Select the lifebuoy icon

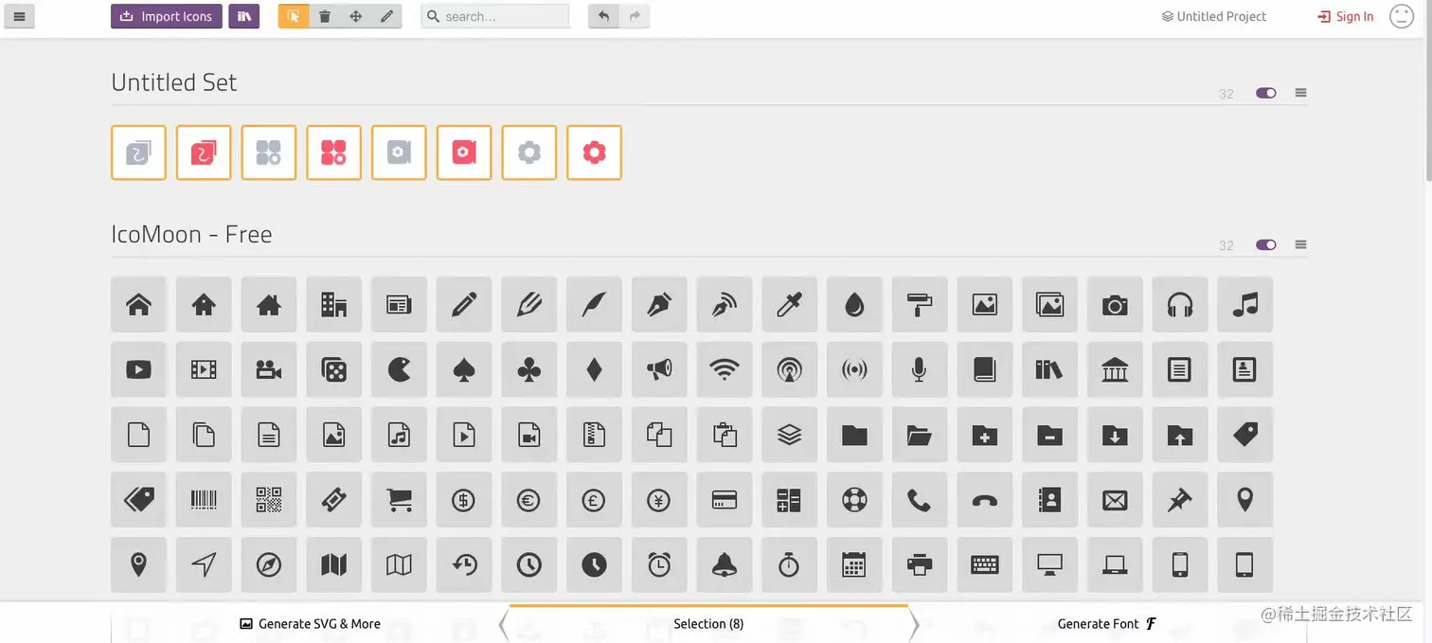coord(854,500)
